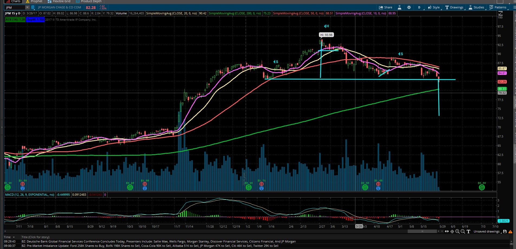This screenshot has width=516, height=249.
Task: Click the zoom out magnifier icon
Action: pyautogui.click(x=463, y=231)
